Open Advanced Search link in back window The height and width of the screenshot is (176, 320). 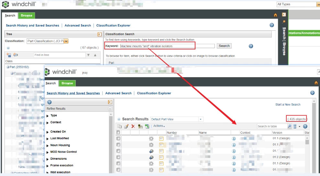click(x=78, y=26)
